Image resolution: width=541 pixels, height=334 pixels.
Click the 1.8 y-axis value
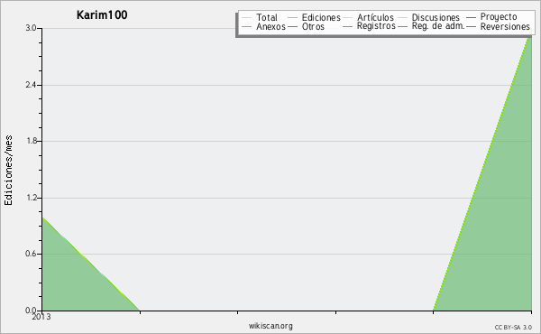[x=31, y=141]
